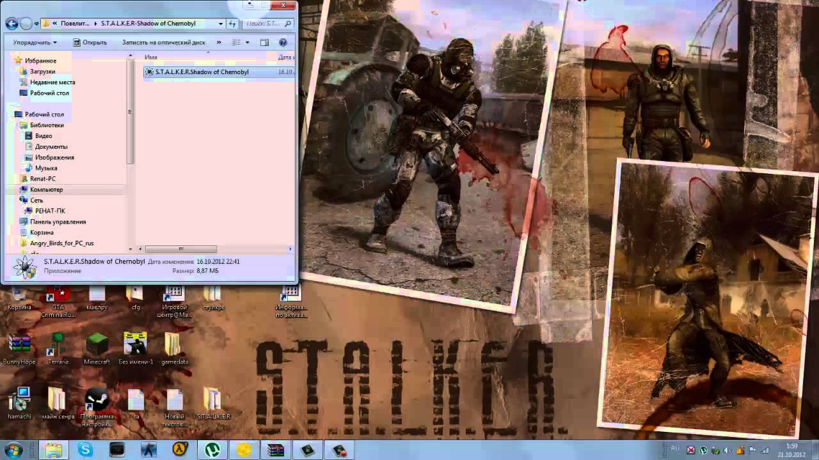The height and width of the screenshot is (460, 819).
Task: Open the recent locations dropdown near Back/Forward
Action: (36, 24)
